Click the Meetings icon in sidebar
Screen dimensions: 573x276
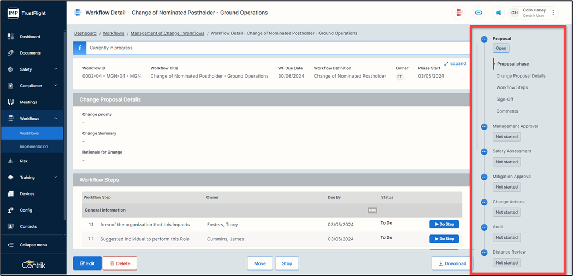(10, 102)
